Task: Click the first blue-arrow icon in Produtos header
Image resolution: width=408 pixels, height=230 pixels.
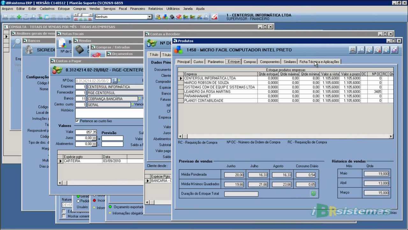Action: pyautogui.click(x=369, y=50)
